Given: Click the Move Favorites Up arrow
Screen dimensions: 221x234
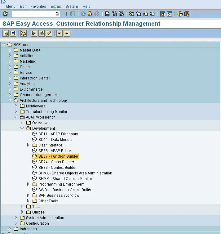Looking at the screenshot, I should [x=67, y=34].
